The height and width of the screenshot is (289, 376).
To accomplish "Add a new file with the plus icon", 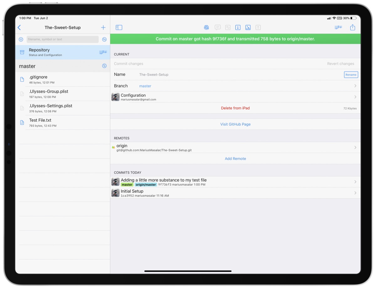I will [103, 28].
